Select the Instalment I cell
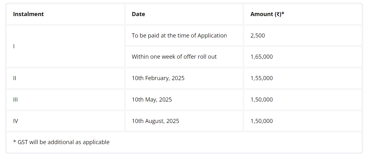The width and height of the screenshot is (368, 158). 65,46
